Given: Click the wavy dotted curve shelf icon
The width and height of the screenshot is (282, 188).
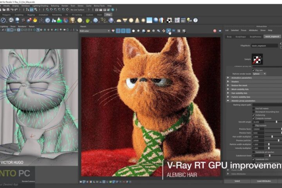Looking at the screenshot, I should [103, 20].
